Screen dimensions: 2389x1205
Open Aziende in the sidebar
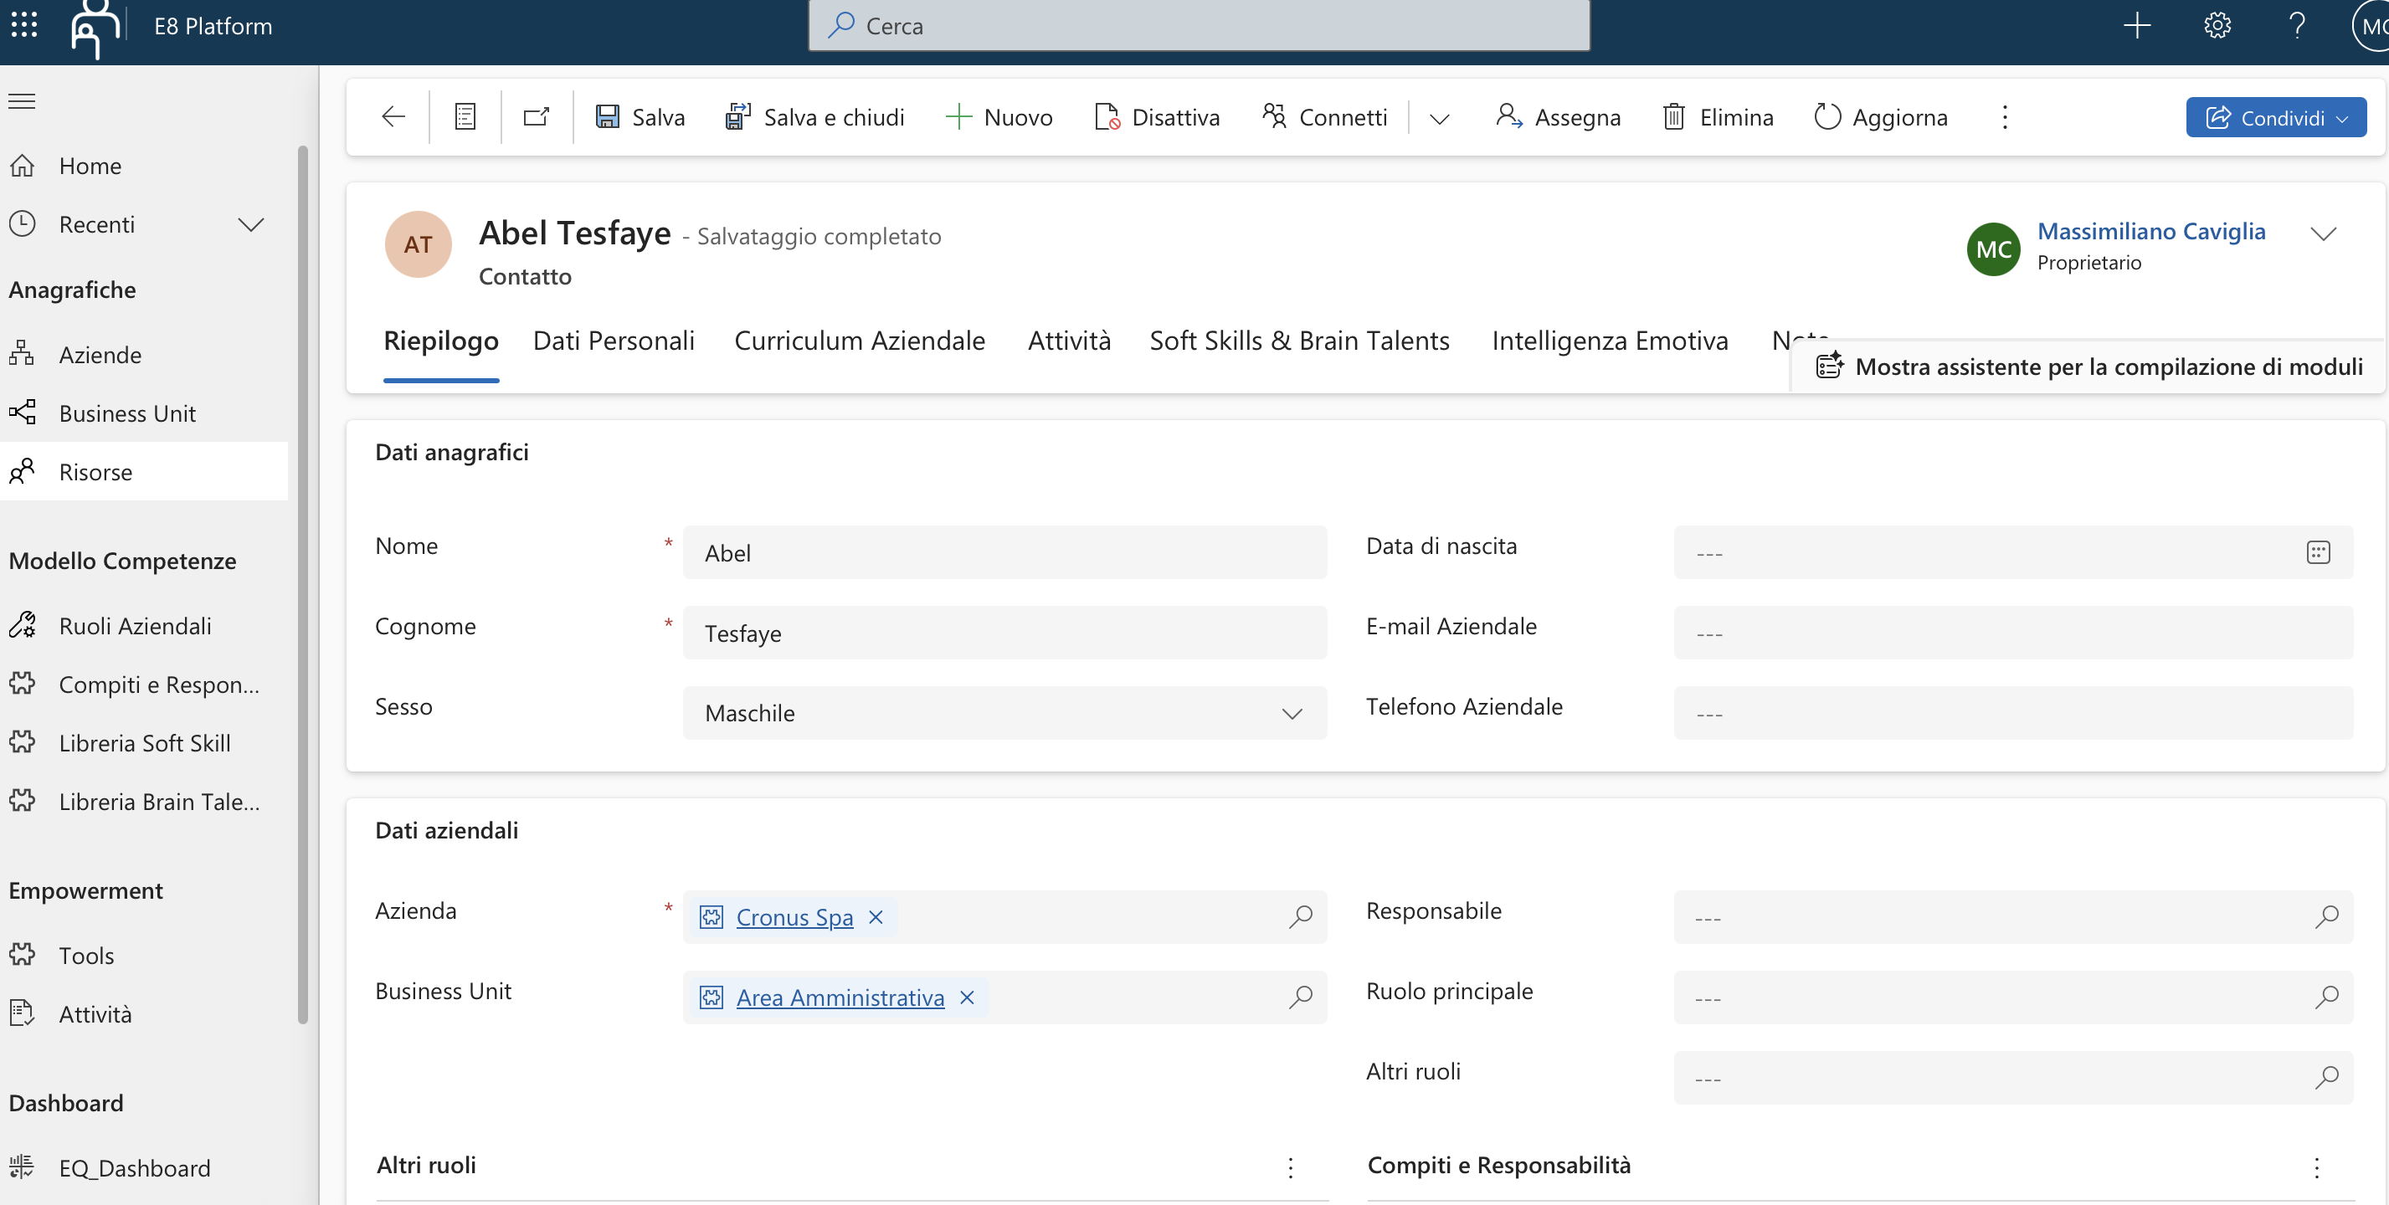click(x=144, y=354)
